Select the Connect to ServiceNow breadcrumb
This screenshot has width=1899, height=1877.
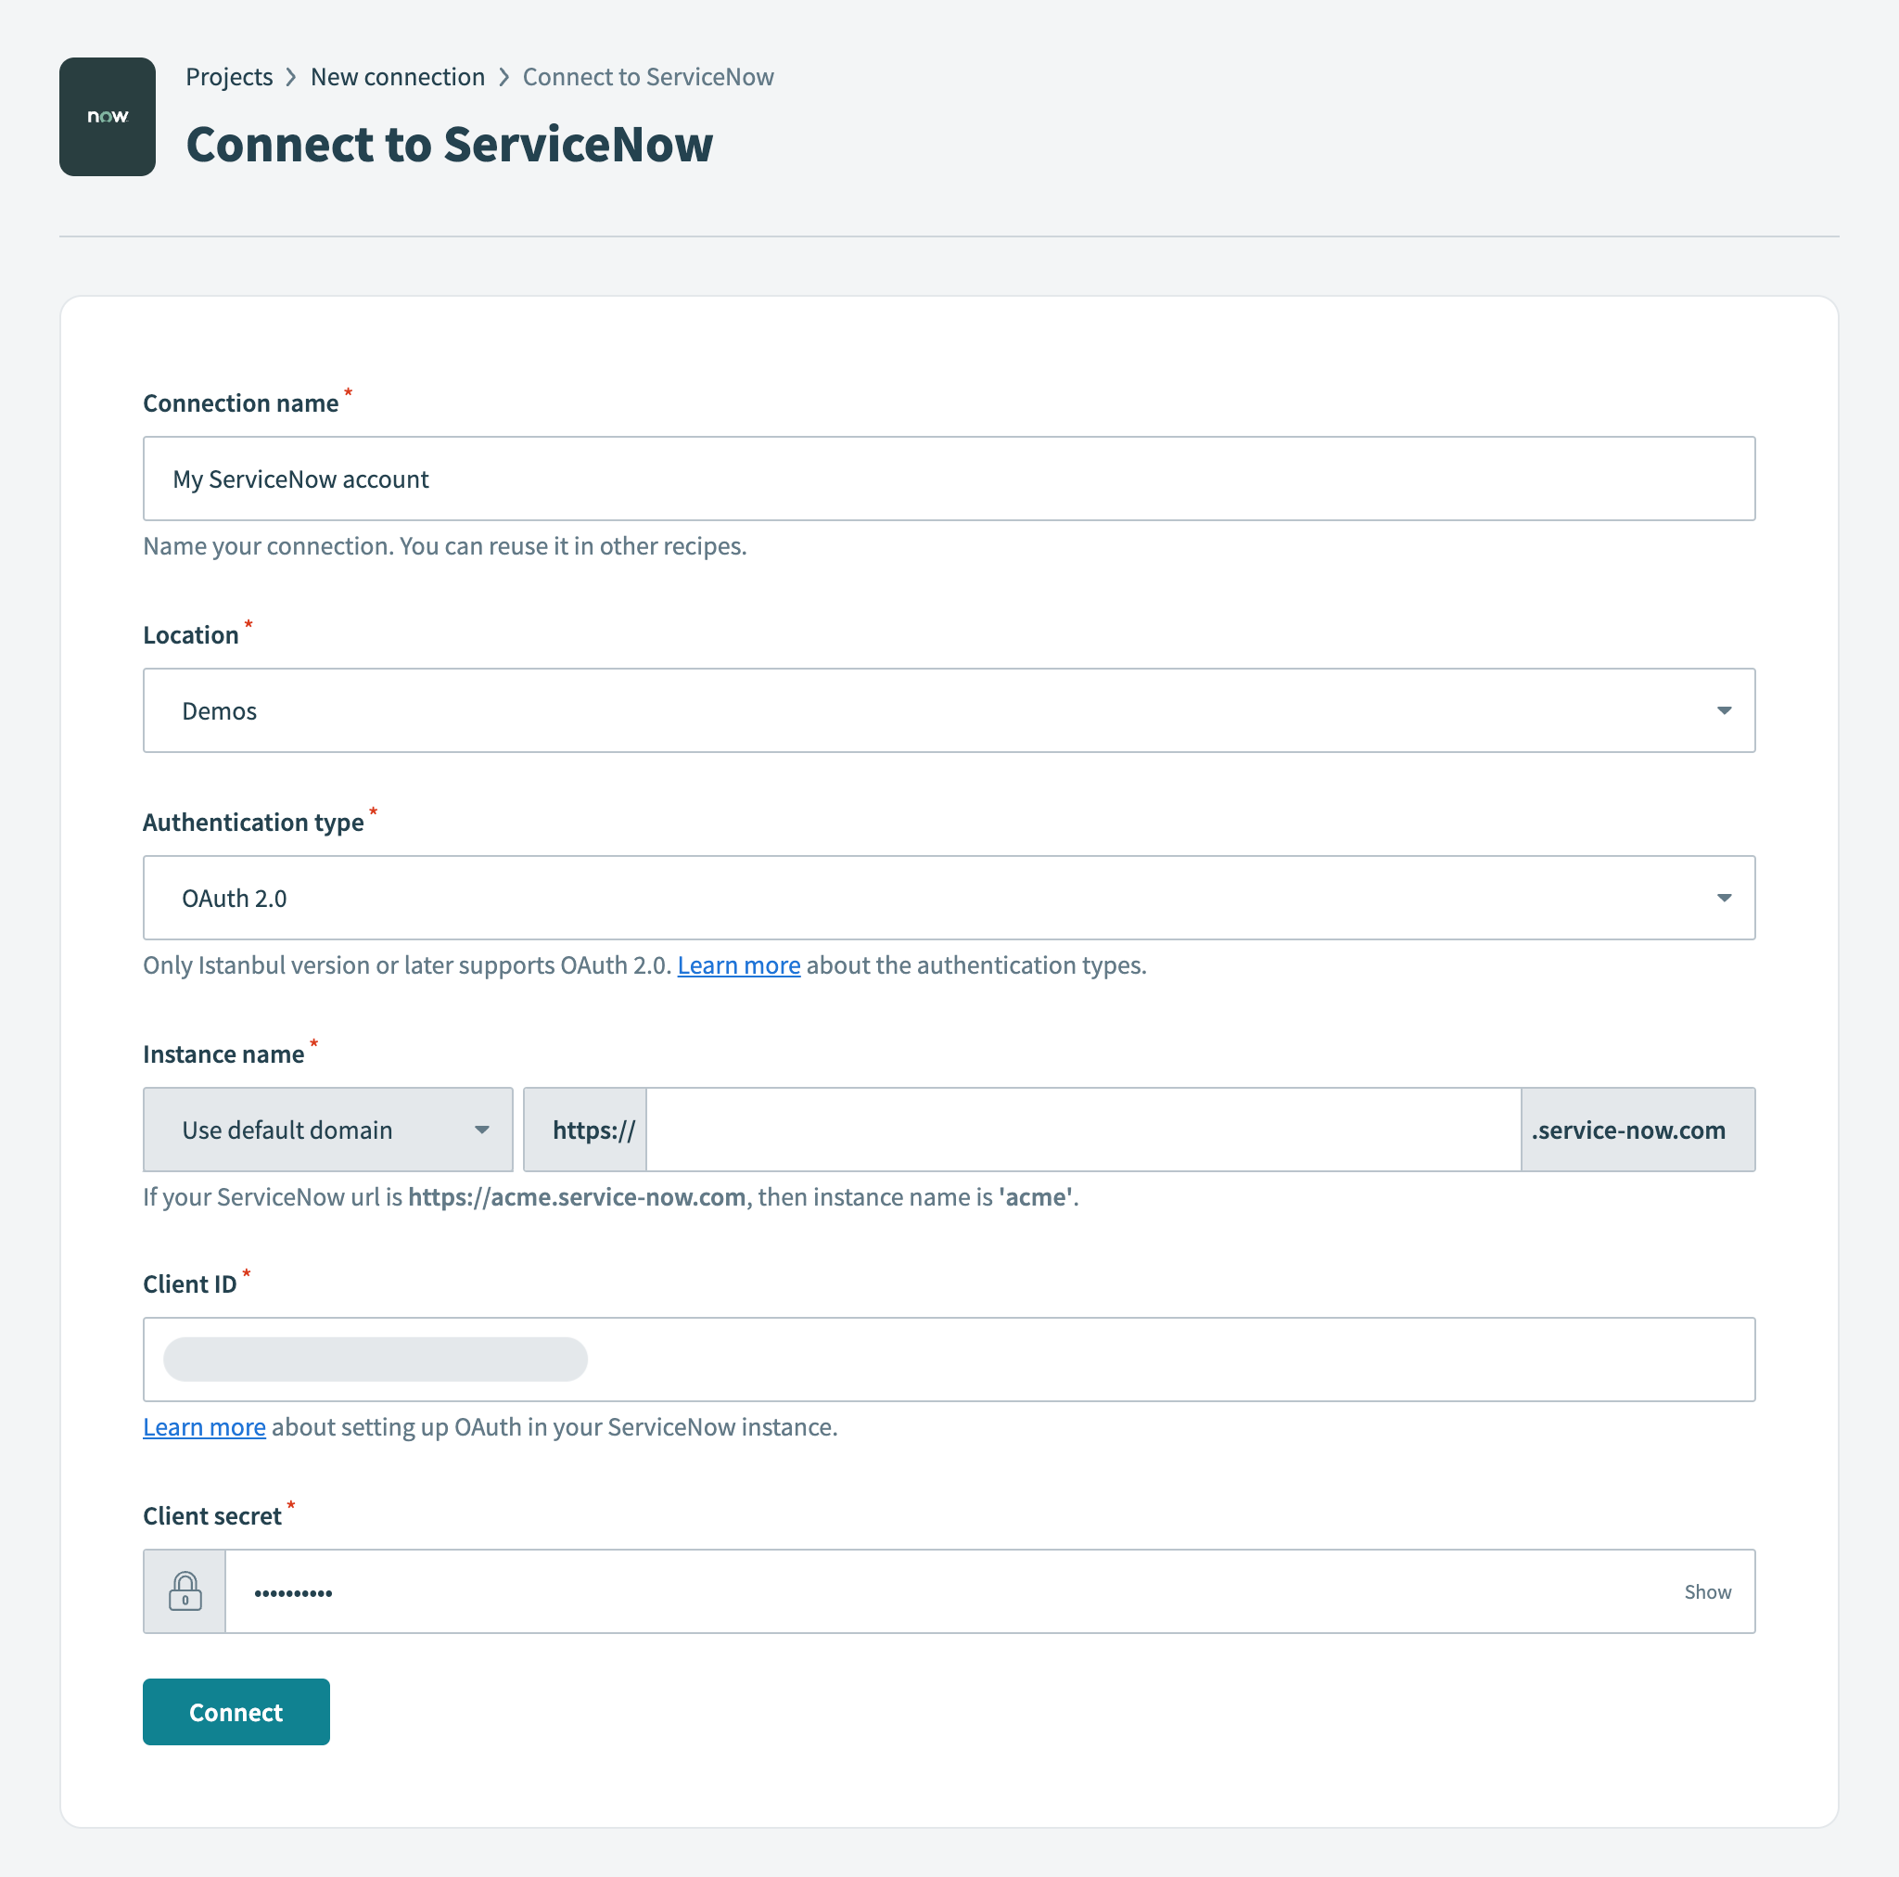coord(648,77)
